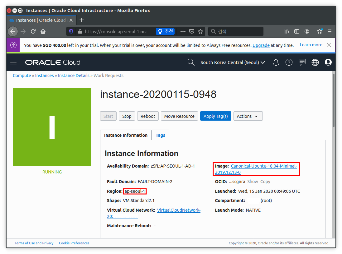
Task: Stop the instance
Action: tap(127, 116)
